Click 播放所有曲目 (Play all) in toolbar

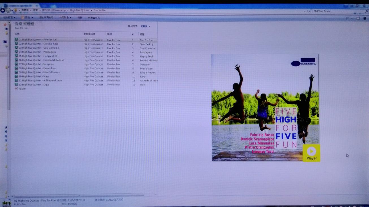tap(46, 18)
